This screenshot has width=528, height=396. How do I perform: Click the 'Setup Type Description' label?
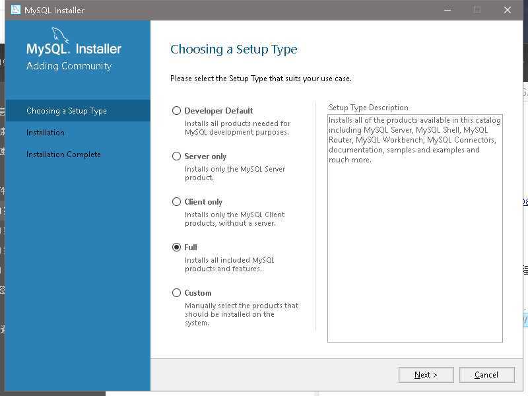tap(368, 108)
